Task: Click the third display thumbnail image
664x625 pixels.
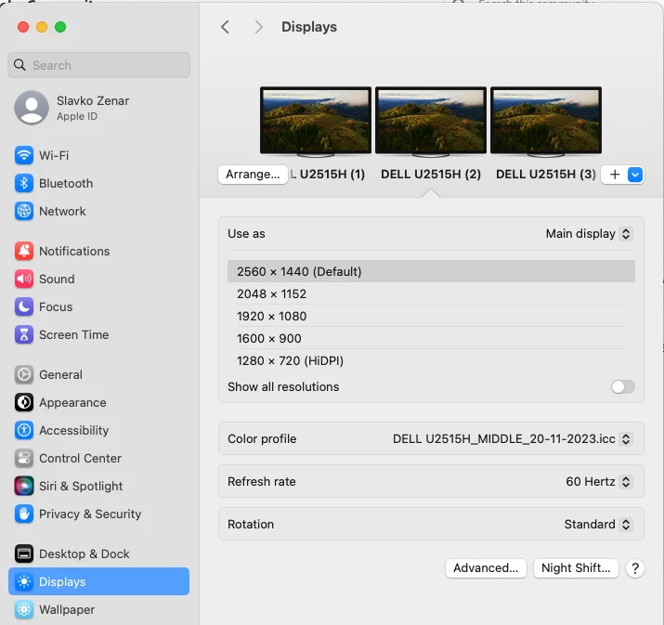Action: point(546,121)
